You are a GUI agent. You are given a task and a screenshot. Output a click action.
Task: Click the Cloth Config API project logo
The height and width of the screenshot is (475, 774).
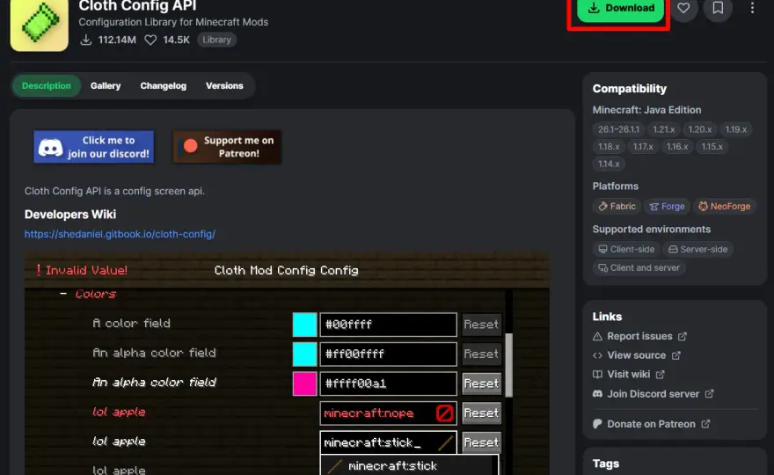point(39,26)
